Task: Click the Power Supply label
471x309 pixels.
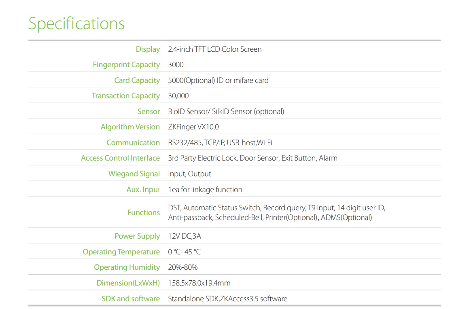Action: click(137, 236)
